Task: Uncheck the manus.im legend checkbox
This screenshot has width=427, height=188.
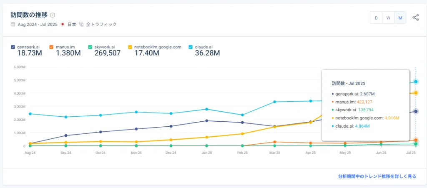Action: pos(51,47)
